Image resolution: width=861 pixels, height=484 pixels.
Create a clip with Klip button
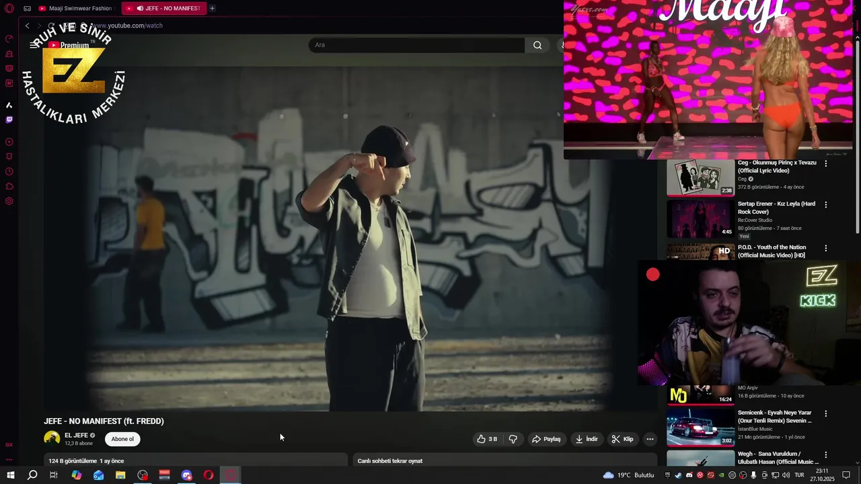tap(622, 439)
